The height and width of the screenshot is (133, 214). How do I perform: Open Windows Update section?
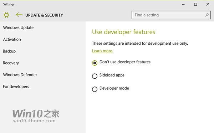pyautogui.click(x=18, y=28)
